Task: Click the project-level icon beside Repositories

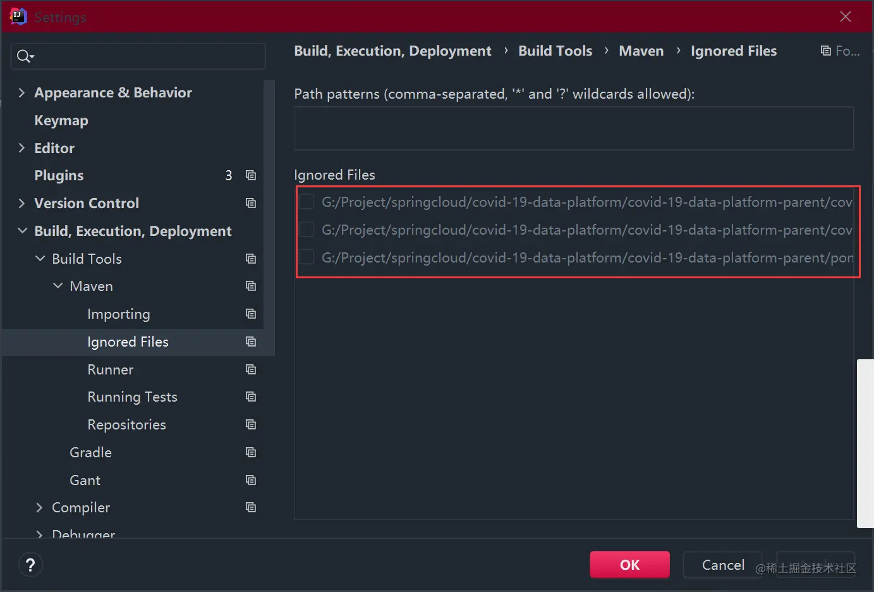Action: point(251,424)
